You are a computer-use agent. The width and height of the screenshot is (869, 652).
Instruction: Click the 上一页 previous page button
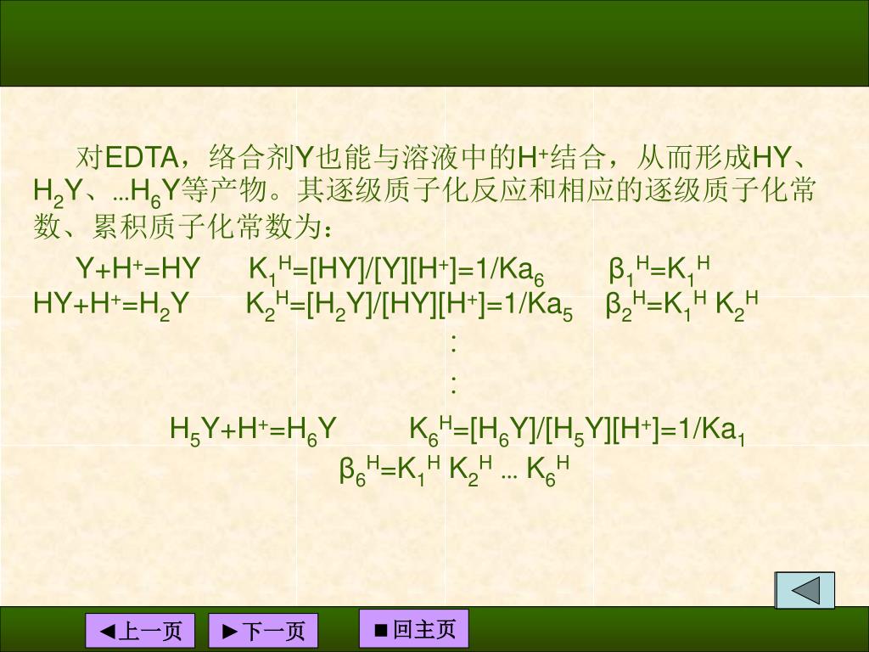tap(140, 631)
